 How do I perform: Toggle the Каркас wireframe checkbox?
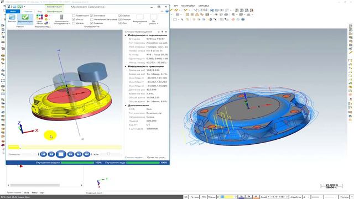click(x=120, y=15)
